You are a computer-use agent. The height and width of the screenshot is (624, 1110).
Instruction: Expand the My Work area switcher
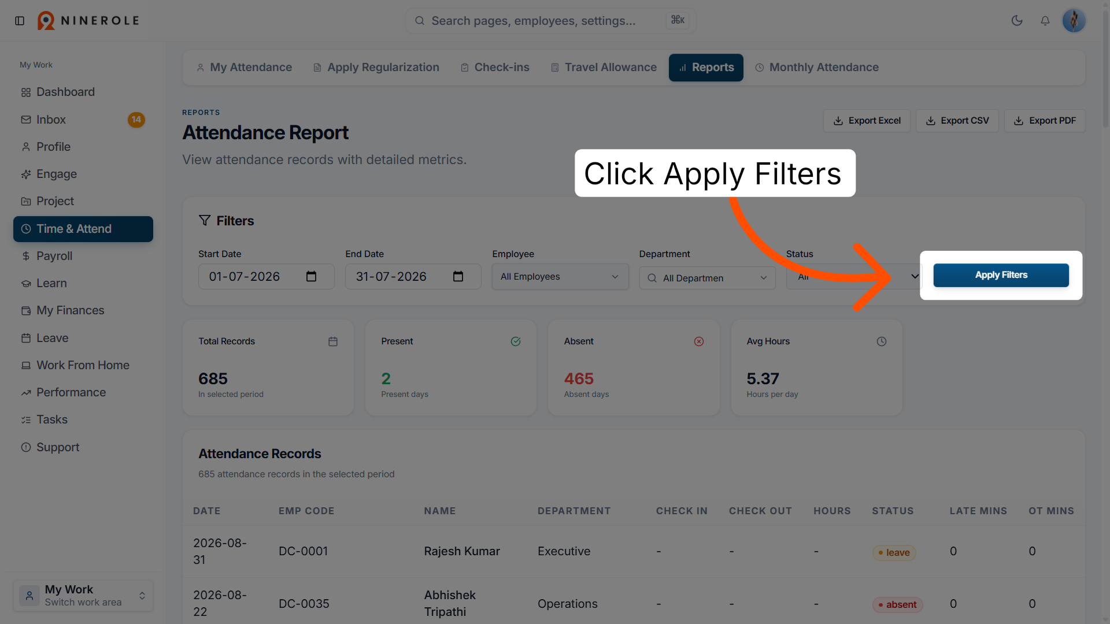click(x=83, y=596)
